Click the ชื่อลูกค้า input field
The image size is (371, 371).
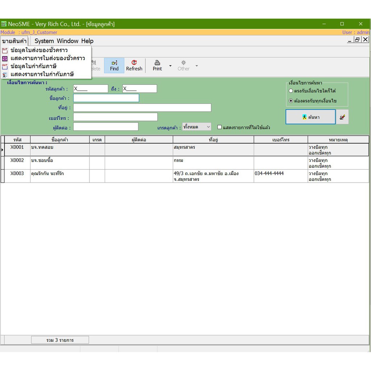tap(106, 98)
